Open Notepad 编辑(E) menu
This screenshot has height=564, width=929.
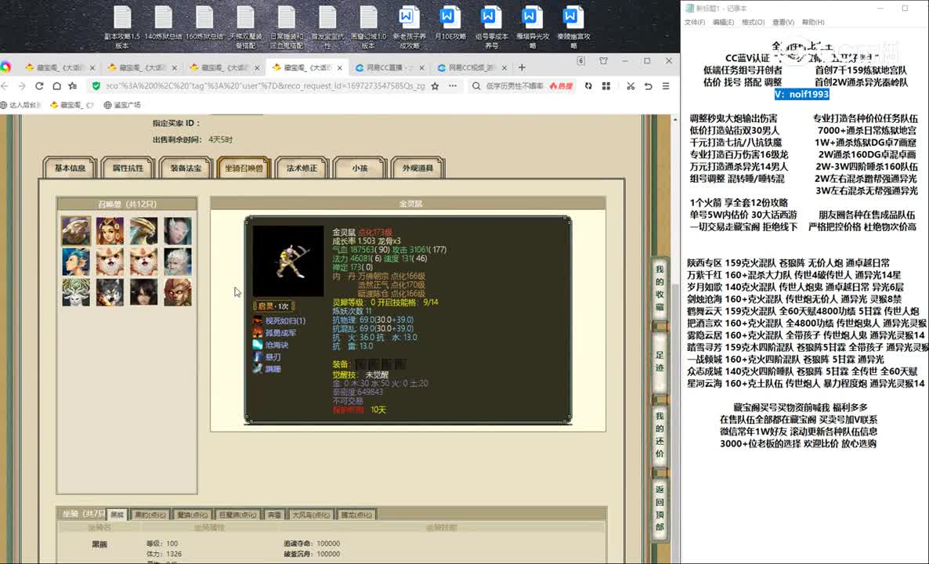pyautogui.click(x=724, y=22)
